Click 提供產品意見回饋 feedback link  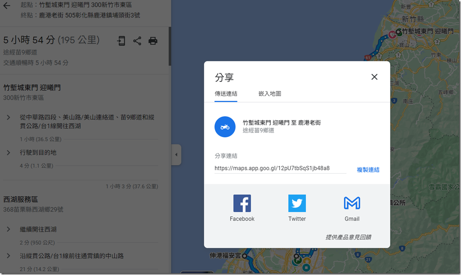click(x=348, y=237)
